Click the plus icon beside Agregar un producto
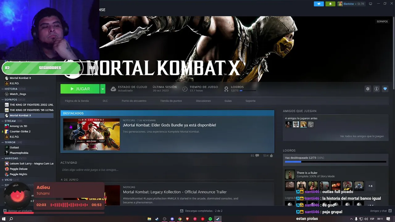The image size is (395, 222). 5,211
